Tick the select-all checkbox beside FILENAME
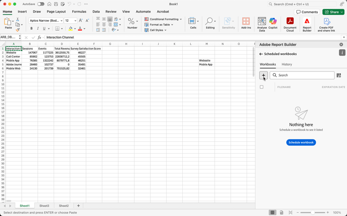Viewport: 347px width, 216px height. [261, 87]
